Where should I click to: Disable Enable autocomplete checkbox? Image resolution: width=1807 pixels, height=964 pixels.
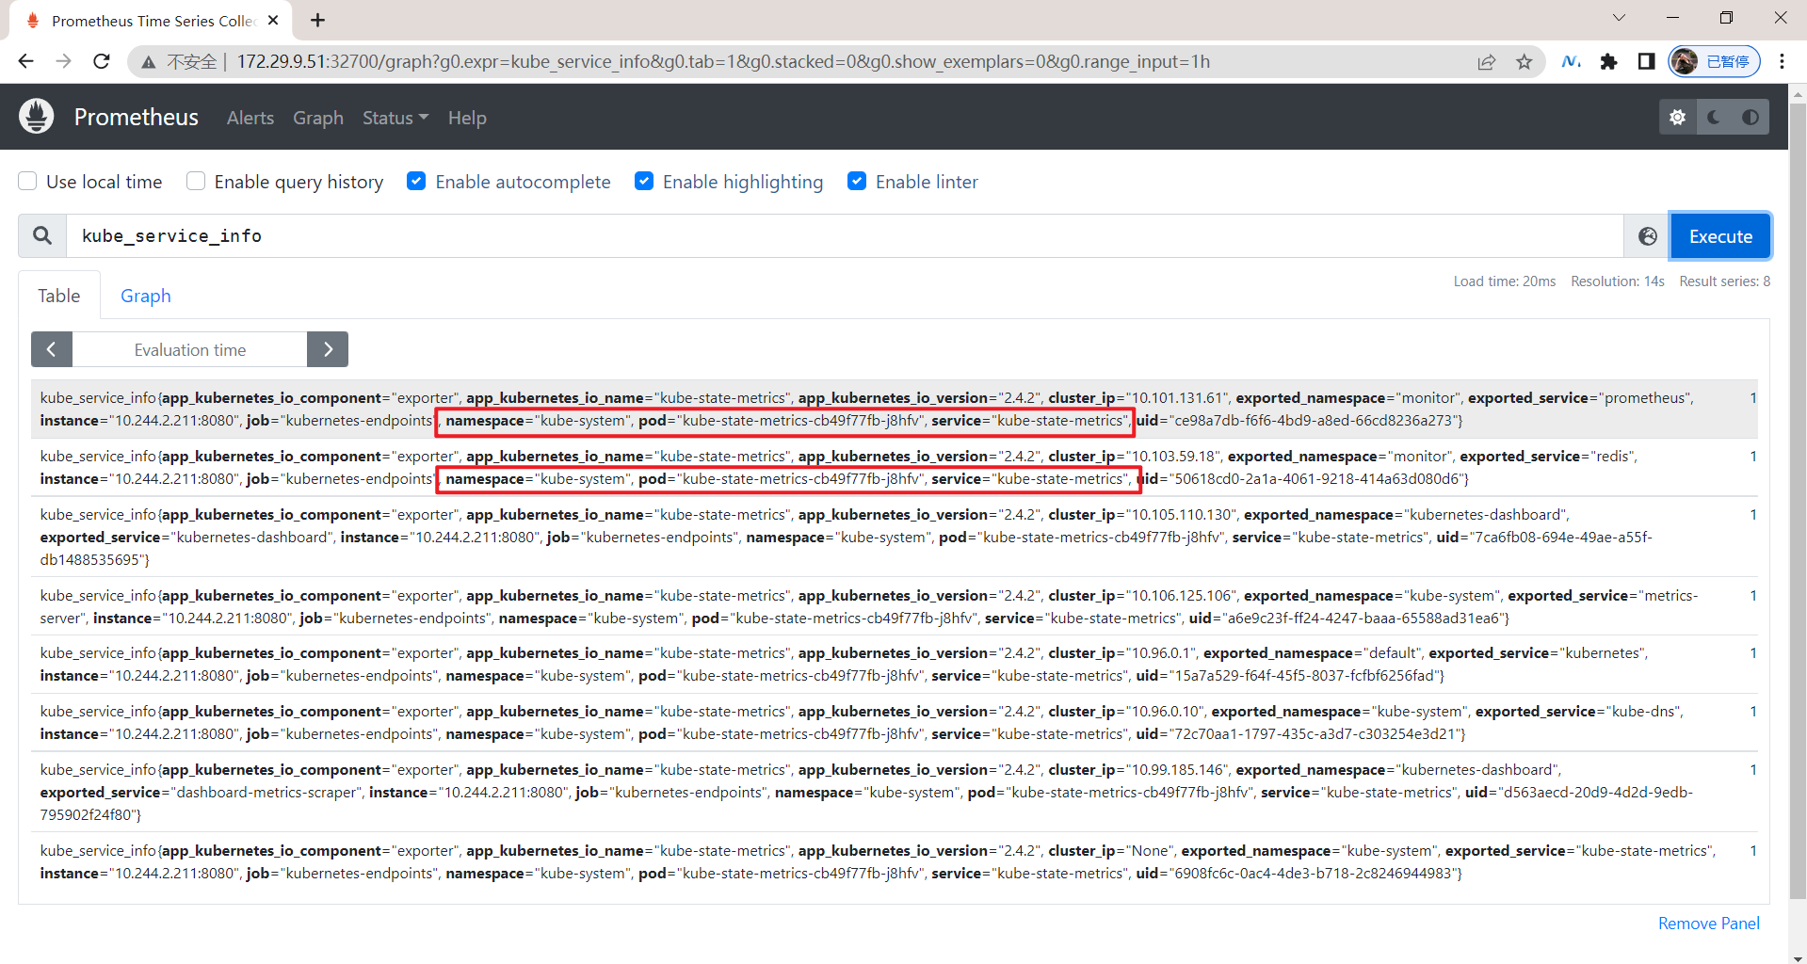tap(416, 182)
